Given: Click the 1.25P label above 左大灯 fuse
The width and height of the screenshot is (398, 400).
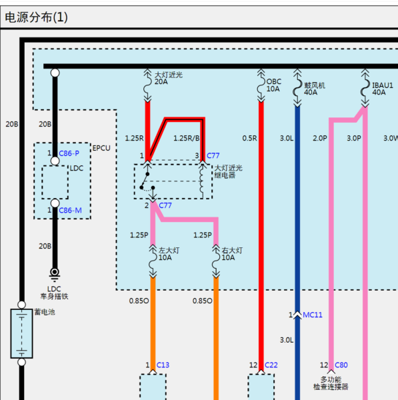Looking at the screenshot, I should click(139, 235).
